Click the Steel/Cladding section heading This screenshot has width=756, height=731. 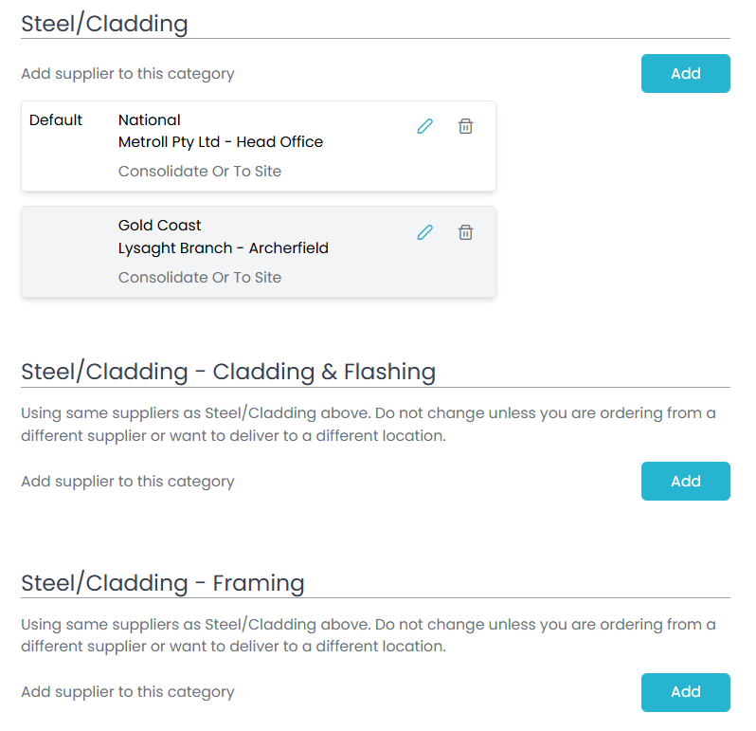104,24
